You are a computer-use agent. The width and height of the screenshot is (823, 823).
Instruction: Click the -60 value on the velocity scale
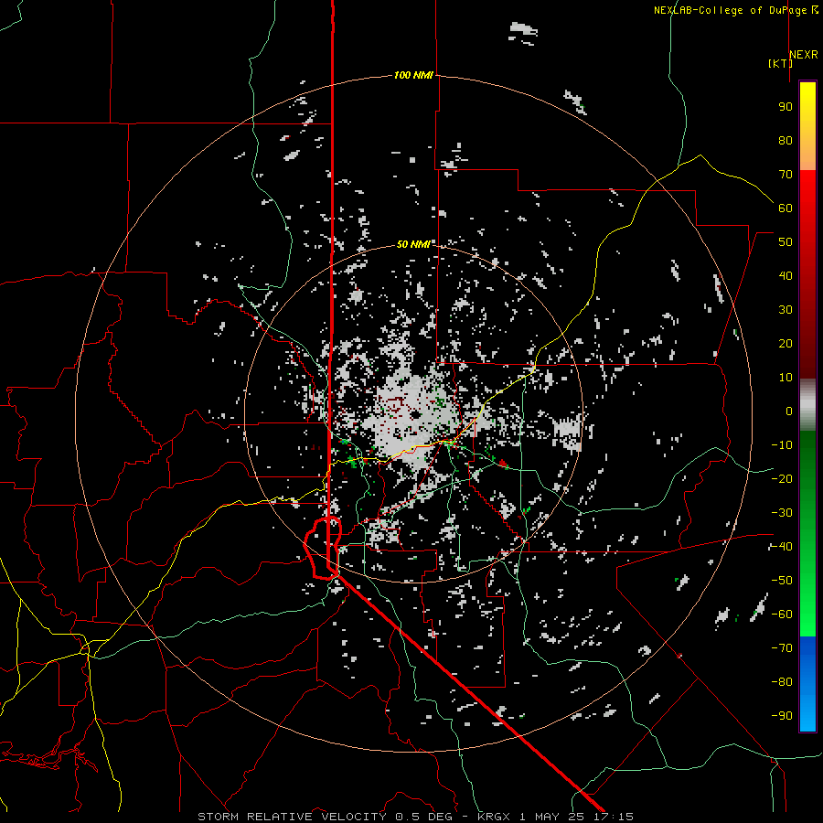(782, 615)
